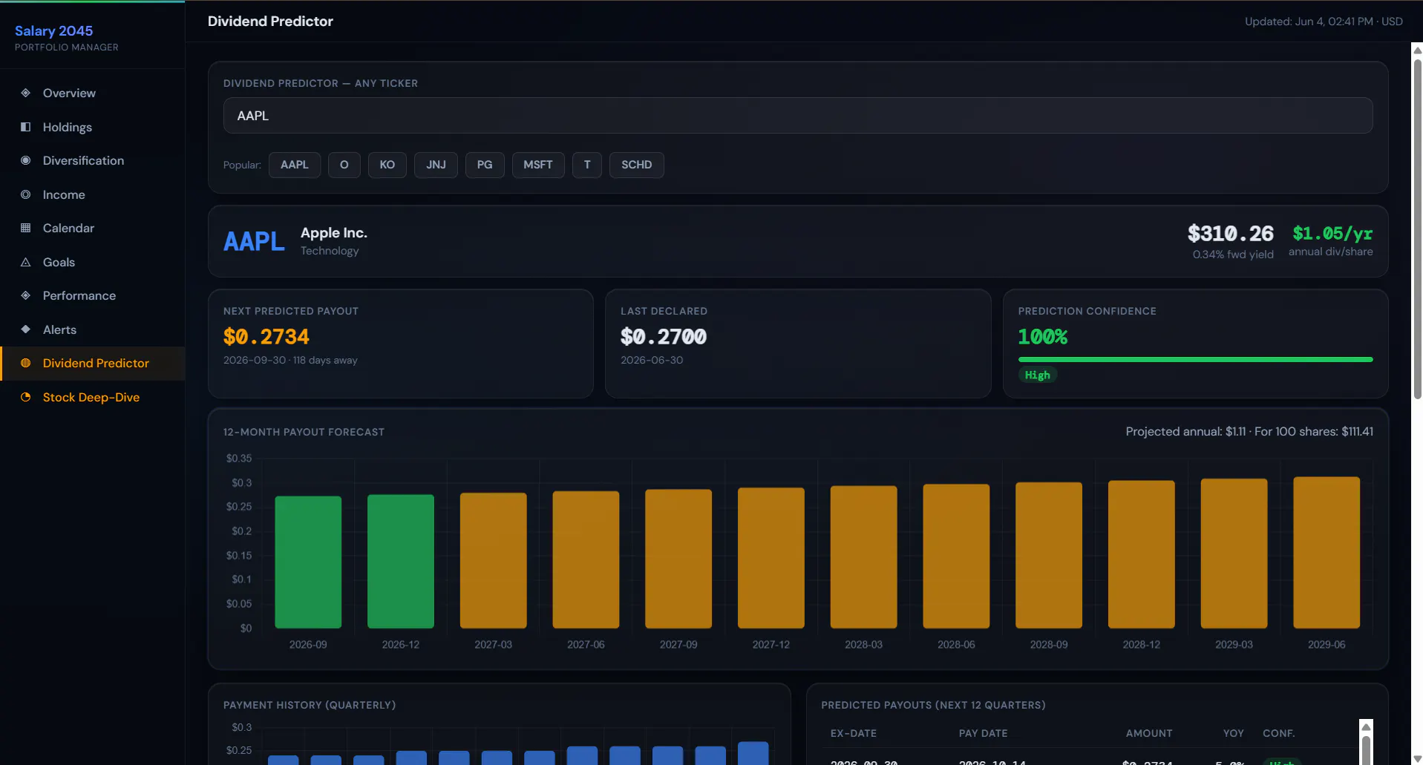Click the AMOUNT column header
The height and width of the screenshot is (765, 1423).
pos(1149,733)
